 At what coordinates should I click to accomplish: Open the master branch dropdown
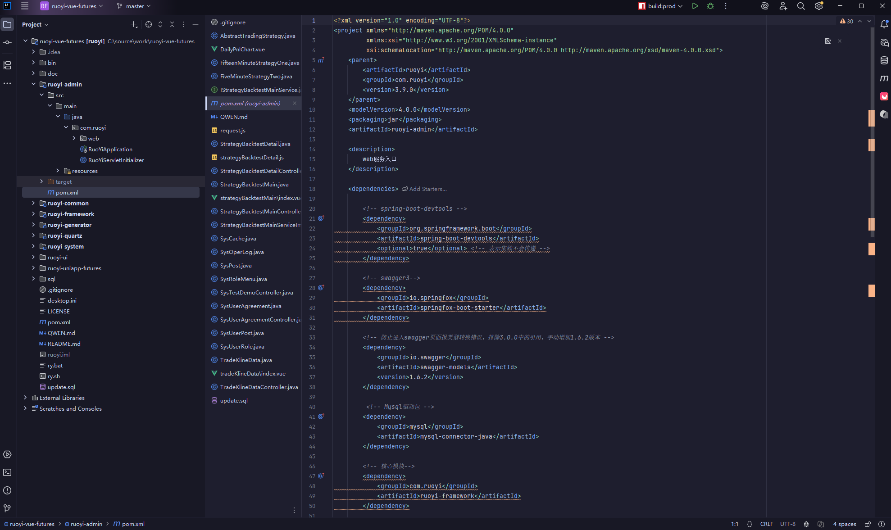pos(134,6)
